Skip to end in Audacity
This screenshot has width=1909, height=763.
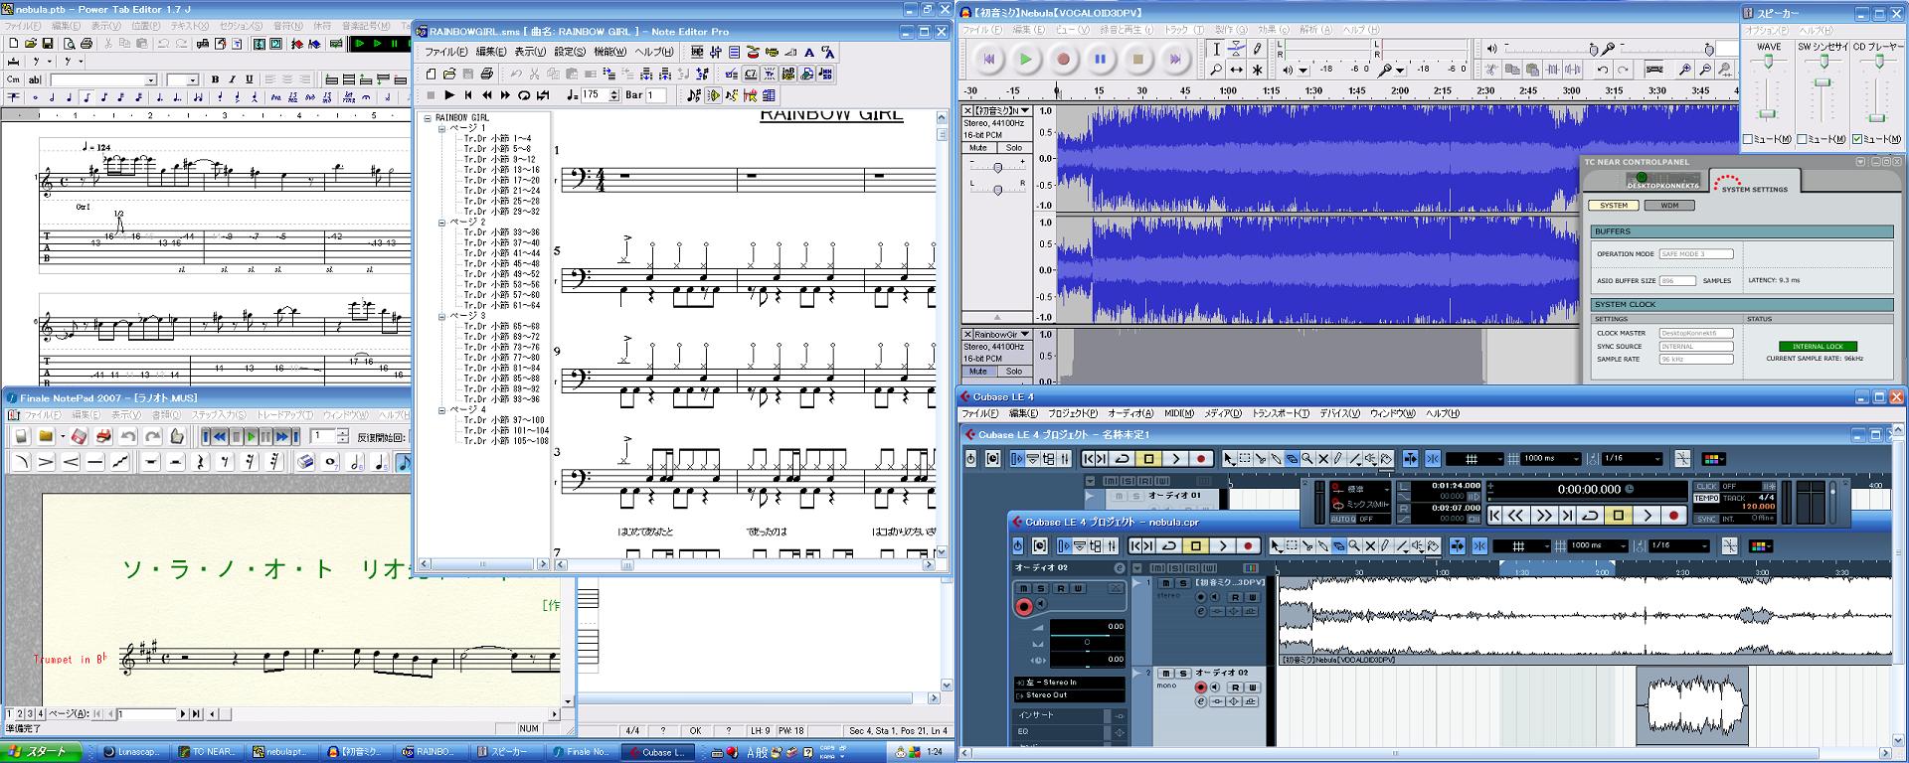click(1175, 60)
